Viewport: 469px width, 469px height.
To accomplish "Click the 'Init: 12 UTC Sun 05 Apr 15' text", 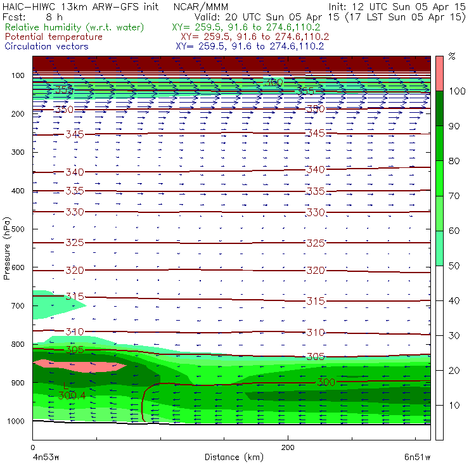I will coord(397,6).
